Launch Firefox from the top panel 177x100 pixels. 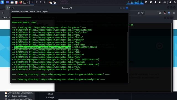pos(21,2)
